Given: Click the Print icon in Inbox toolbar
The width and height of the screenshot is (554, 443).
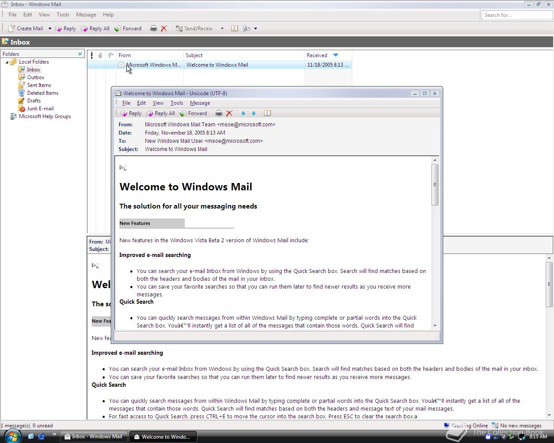Looking at the screenshot, I should point(153,29).
